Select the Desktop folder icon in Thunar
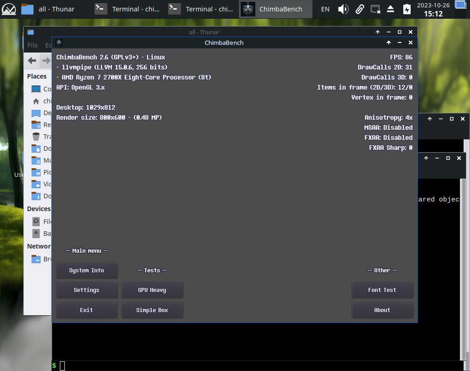Screen dimensions: 470x371 pos(36,113)
